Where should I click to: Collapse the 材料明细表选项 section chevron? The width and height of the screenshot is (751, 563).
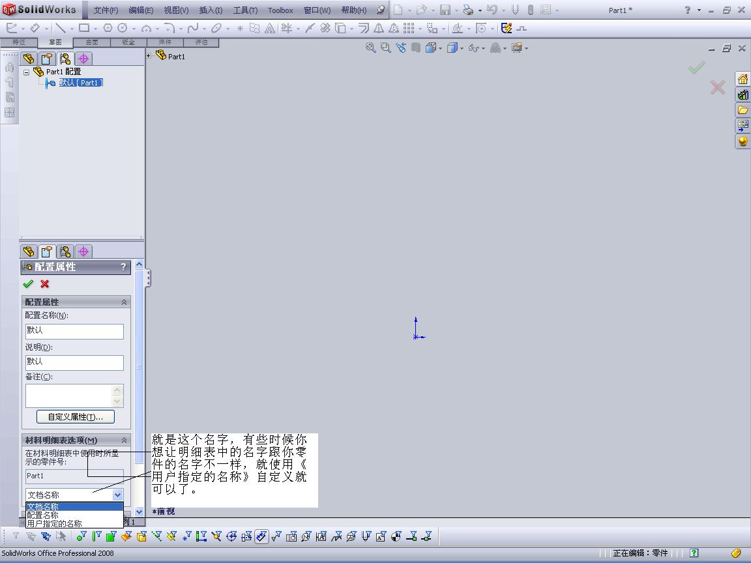[x=124, y=440]
